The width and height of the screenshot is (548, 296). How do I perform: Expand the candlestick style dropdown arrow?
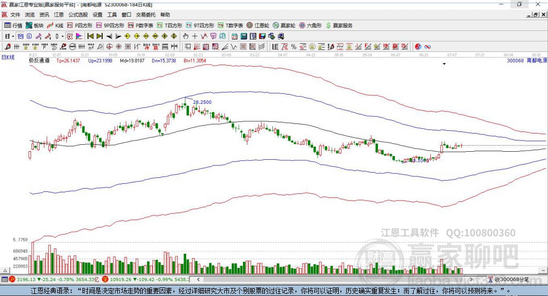(x=63, y=36)
